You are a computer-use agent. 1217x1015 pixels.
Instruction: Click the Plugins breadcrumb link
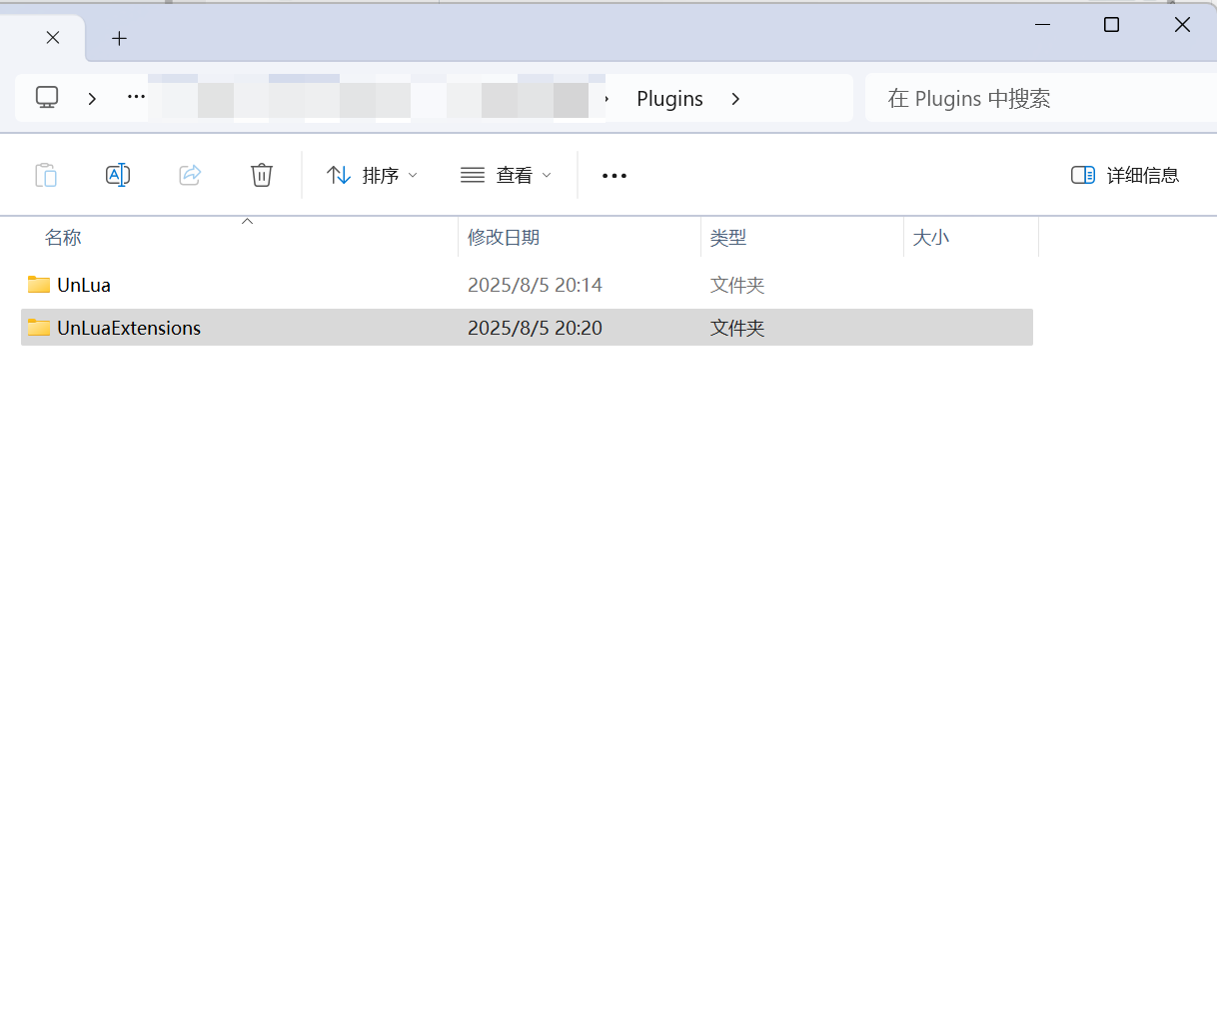pos(669,98)
